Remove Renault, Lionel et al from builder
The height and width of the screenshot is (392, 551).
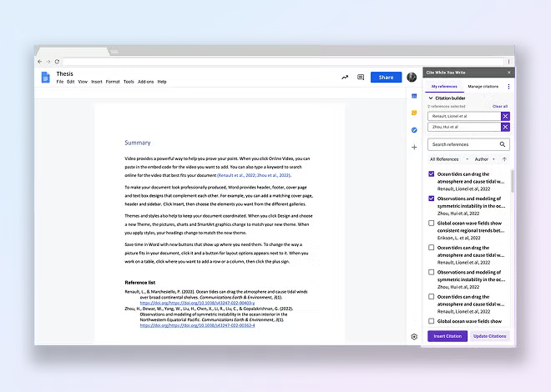point(505,116)
